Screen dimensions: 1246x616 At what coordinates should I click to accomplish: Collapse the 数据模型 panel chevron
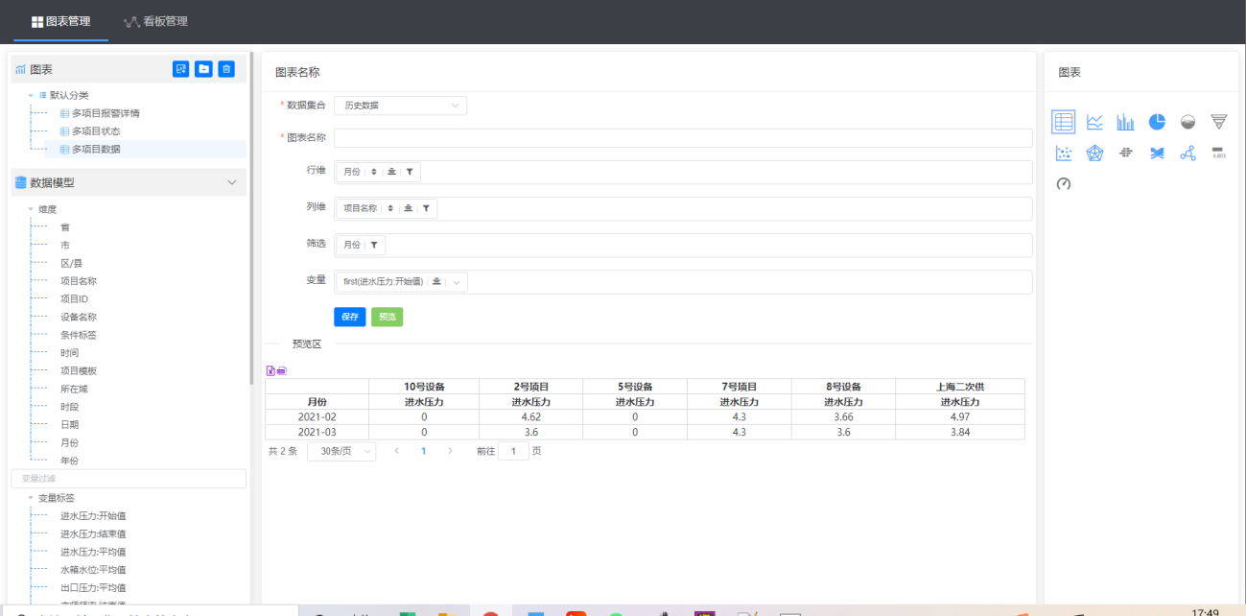pos(231,182)
